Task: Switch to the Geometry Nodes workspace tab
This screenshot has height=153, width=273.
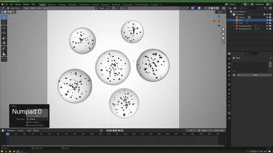Action: pos(142,5)
